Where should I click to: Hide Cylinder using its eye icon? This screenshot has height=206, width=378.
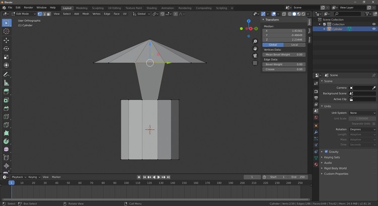pyautogui.click(x=374, y=29)
